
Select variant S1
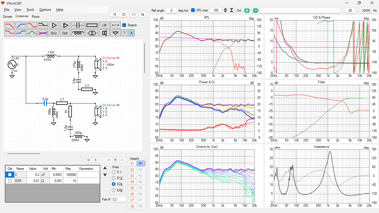point(132,164)
